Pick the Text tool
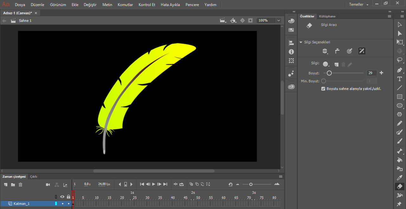Screen dimensions: 406x209 [x=400, y=79]
